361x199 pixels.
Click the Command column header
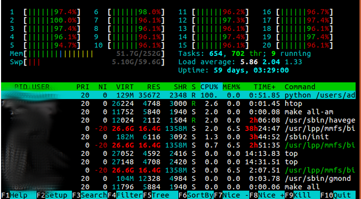click(300, 87)
